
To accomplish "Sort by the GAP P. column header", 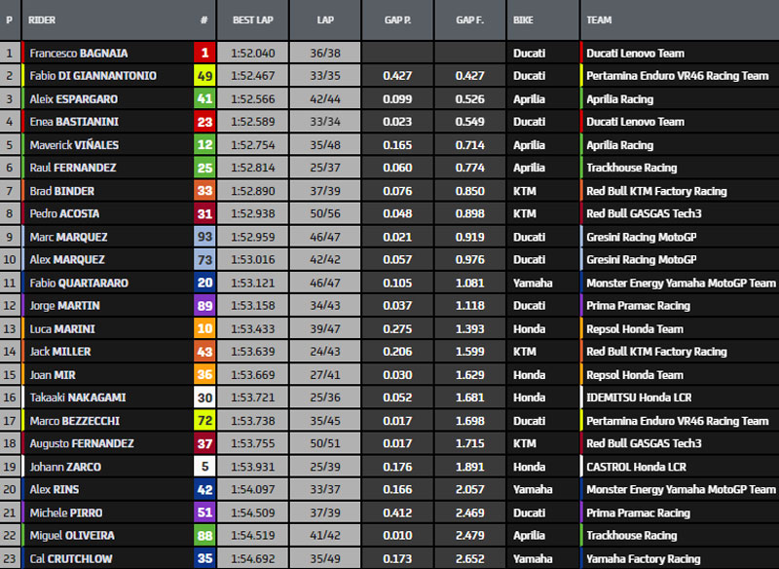I will [397, 19].
